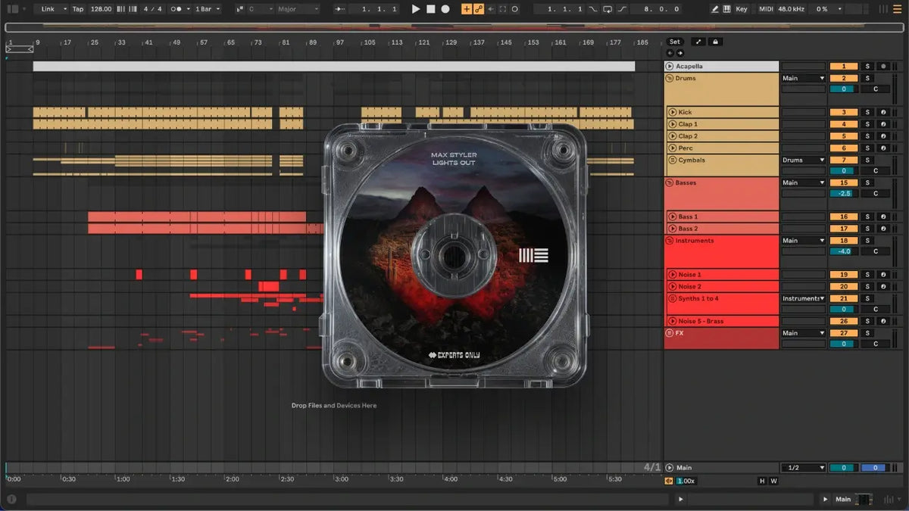Click the Set locator button
Screen dimensions: 909x511
click(x=674, y=42)
